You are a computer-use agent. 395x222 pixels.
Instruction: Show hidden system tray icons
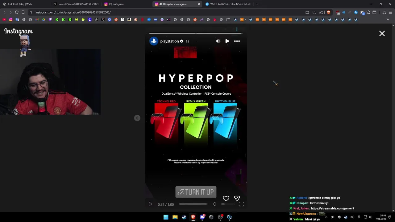pyautogui.click(x=326, y=217)
